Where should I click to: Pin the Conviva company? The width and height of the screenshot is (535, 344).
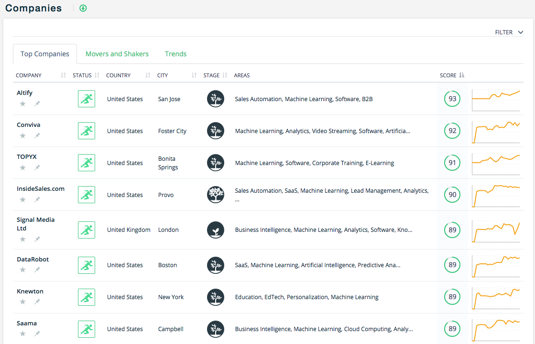click(x=37, y=136)
